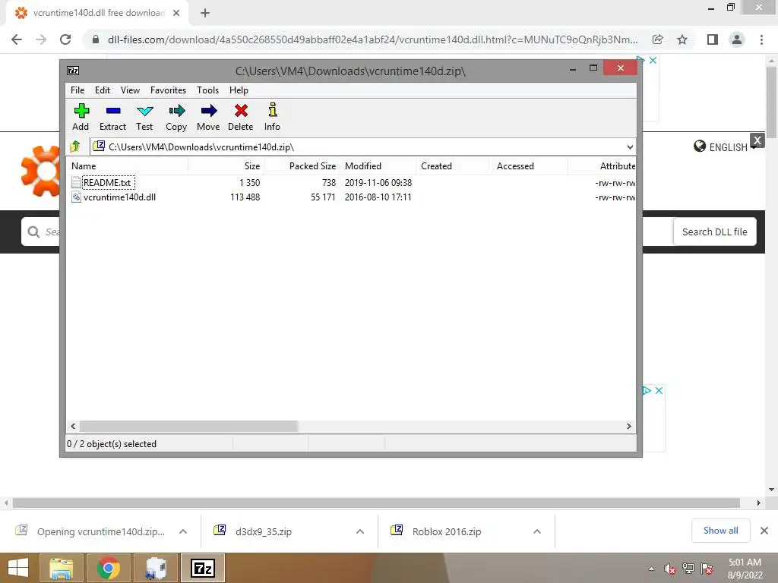The height and width of the screenshot is (583, 778).
Task: Click the network tray icon
Action: tap(688, 569)
